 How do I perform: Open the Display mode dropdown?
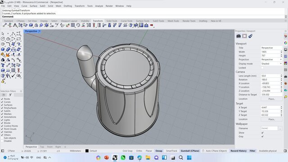tap(271, 64)
